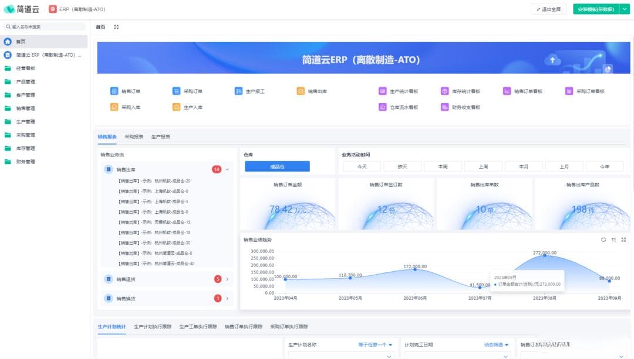Open the 等于任意一个 condition dropdown
Screen dimensions: 634x359
tap(375, 344)
